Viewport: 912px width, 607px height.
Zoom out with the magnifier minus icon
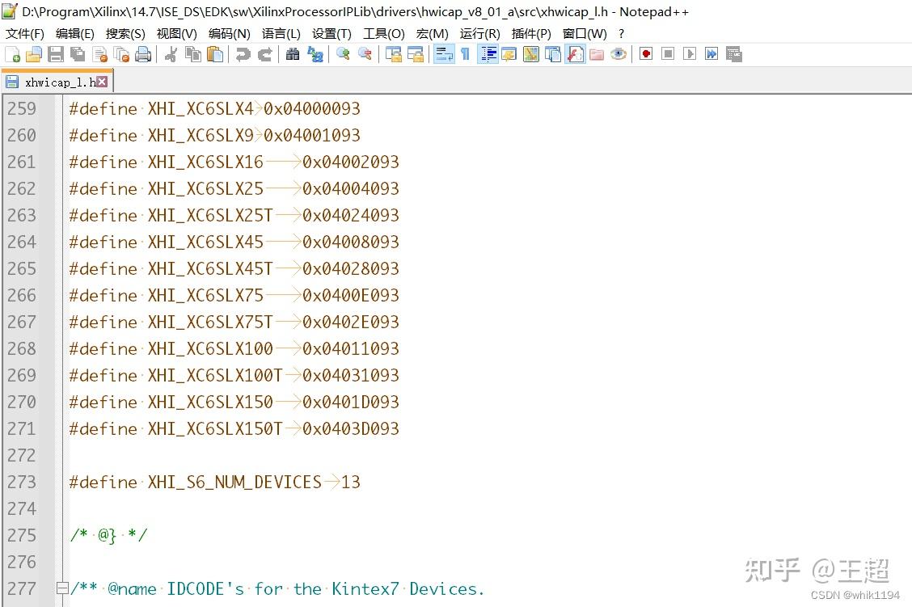point(365,55)
